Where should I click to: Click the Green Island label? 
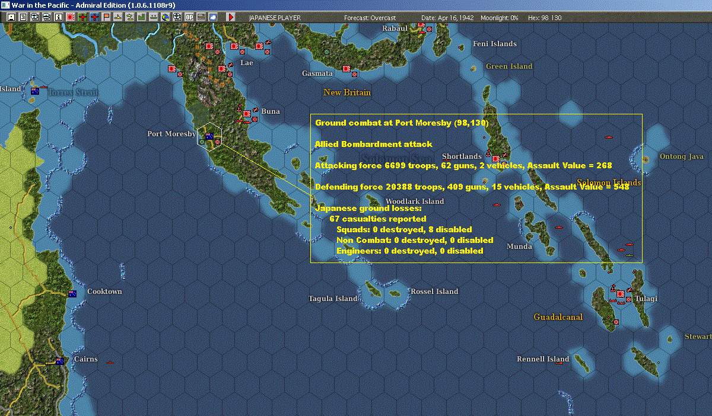tap(509, 66)
